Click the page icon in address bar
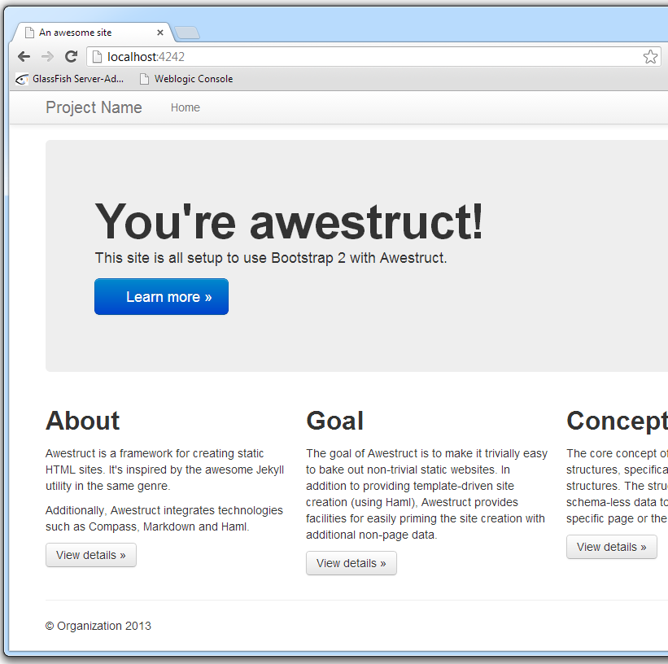Screen dimensions: 668x664 [x=97, y=57]
